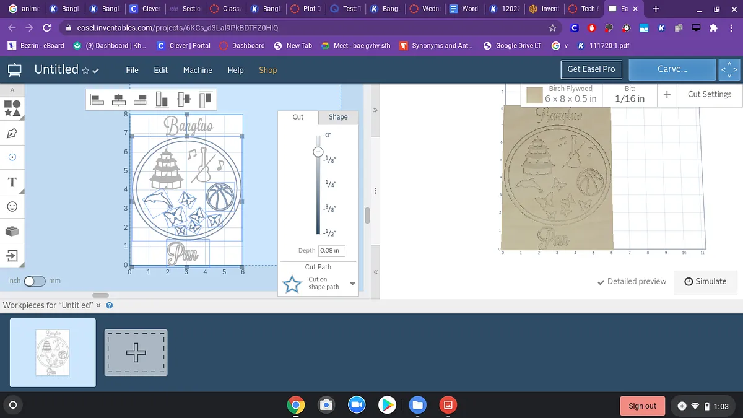Select the dolphin shape on the canvas

tap(157, 199)
